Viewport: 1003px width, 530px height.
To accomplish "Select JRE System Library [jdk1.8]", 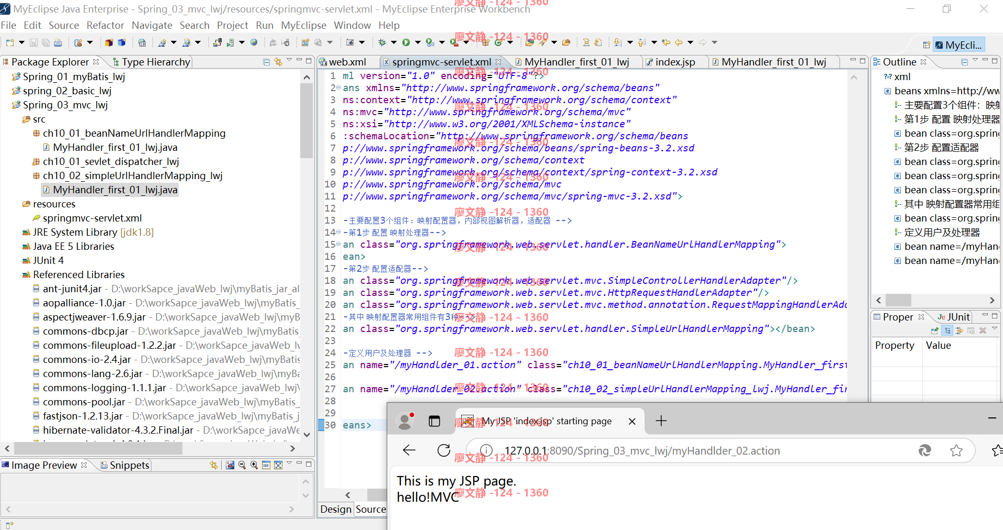I will pyautogui.click(x=88, y=232).
